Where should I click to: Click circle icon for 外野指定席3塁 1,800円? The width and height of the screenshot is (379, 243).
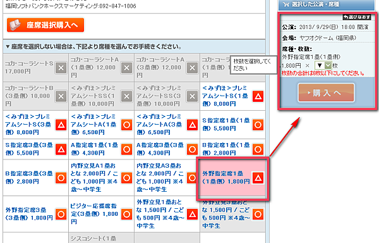point(61,214)
